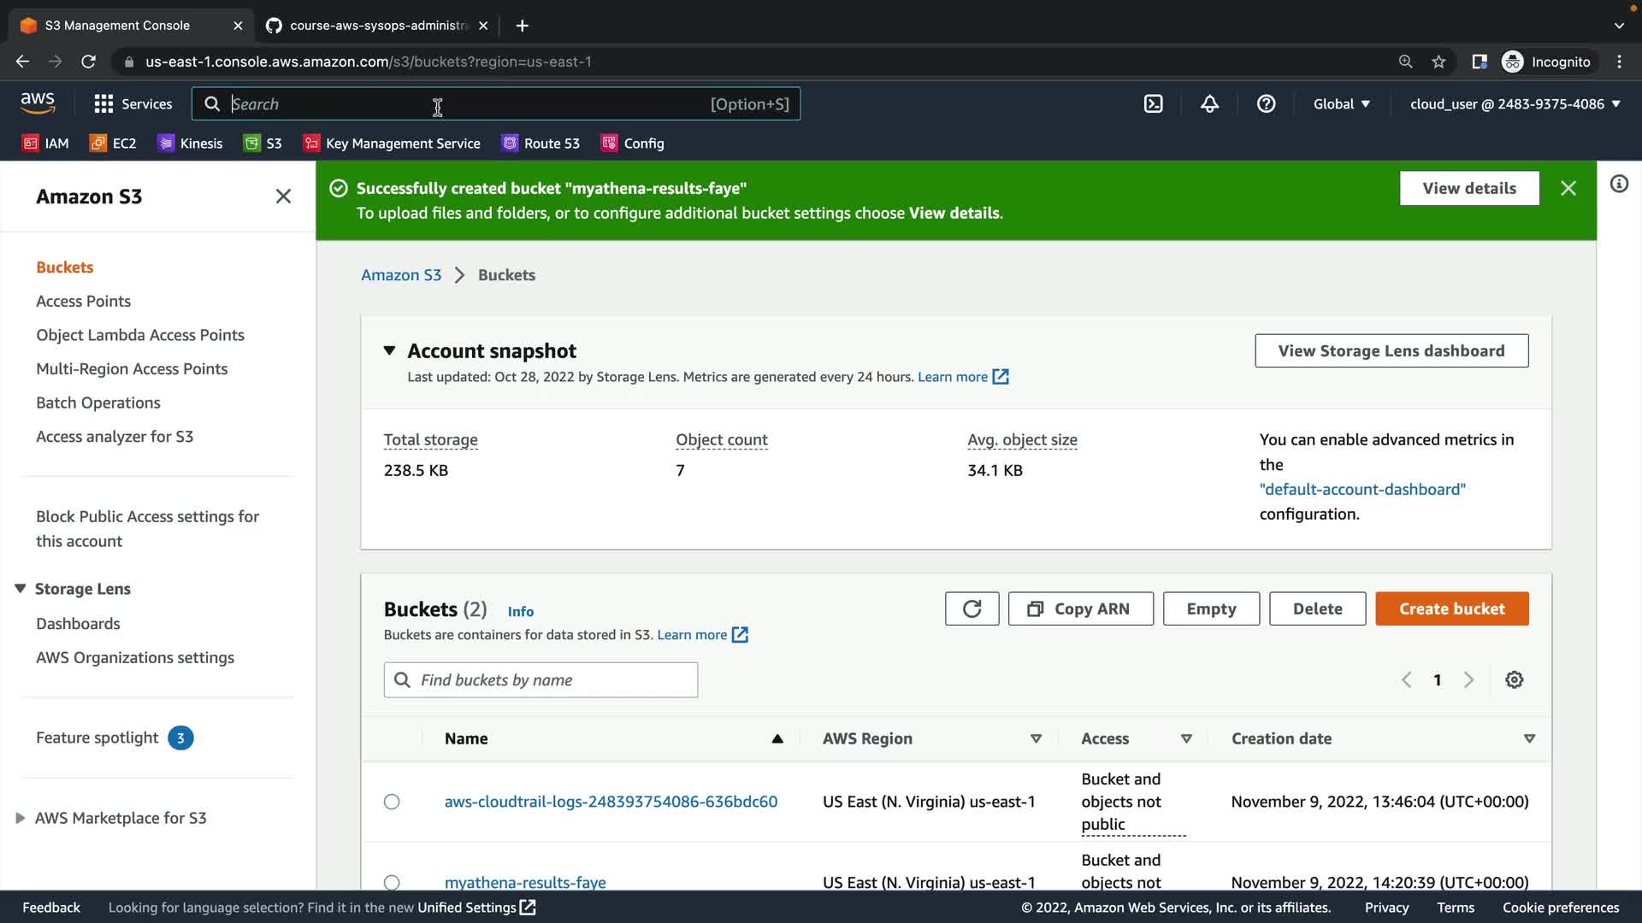
Task: Open Access Points in the sidebar
Action: (x=83, y=302)
